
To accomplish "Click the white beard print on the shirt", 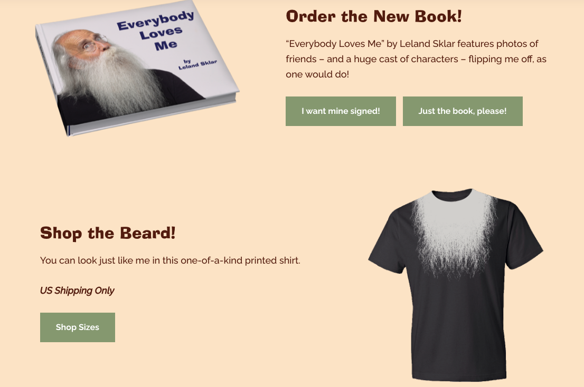I will click(455, 234).
